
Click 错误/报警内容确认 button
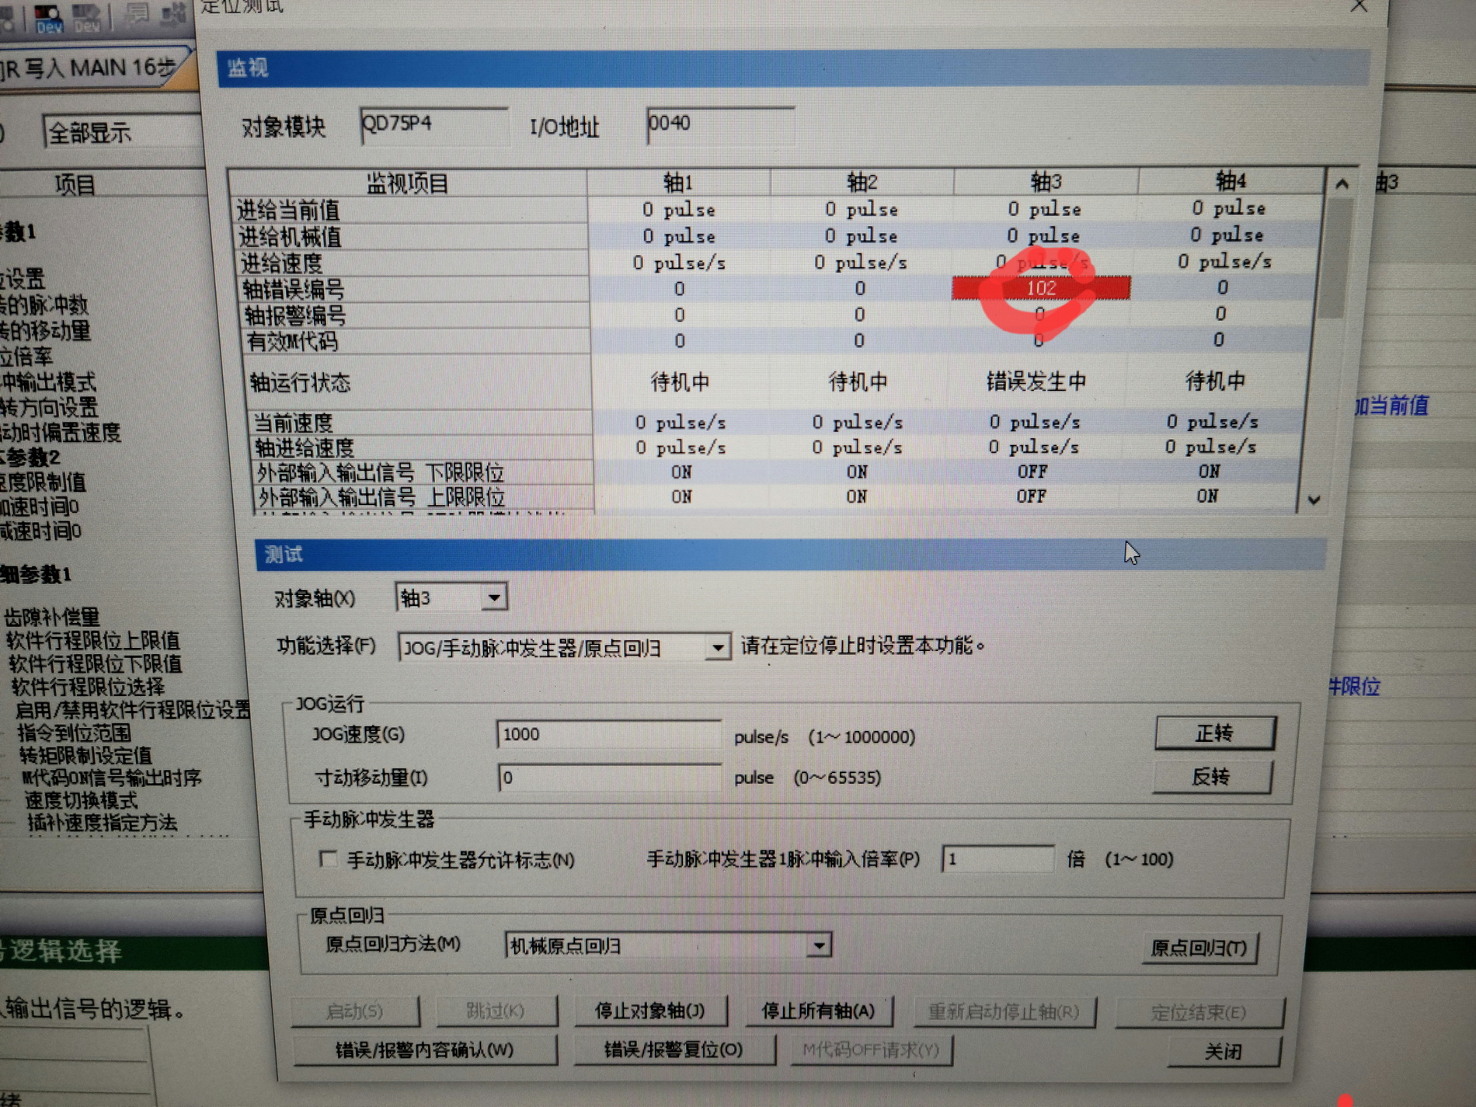click(424, 1050)
